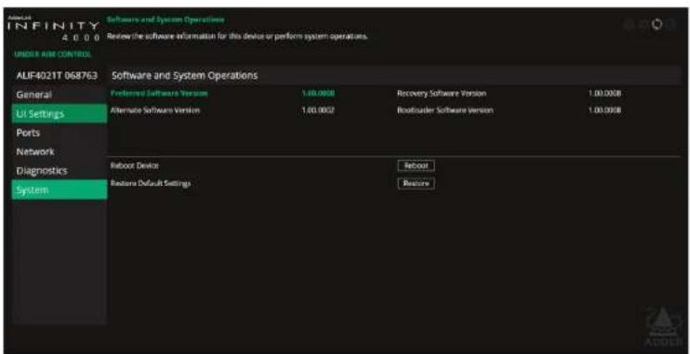Click the Alternate version value 1.00.0002
Screen dimensions: 690x354
coord(318,110)
